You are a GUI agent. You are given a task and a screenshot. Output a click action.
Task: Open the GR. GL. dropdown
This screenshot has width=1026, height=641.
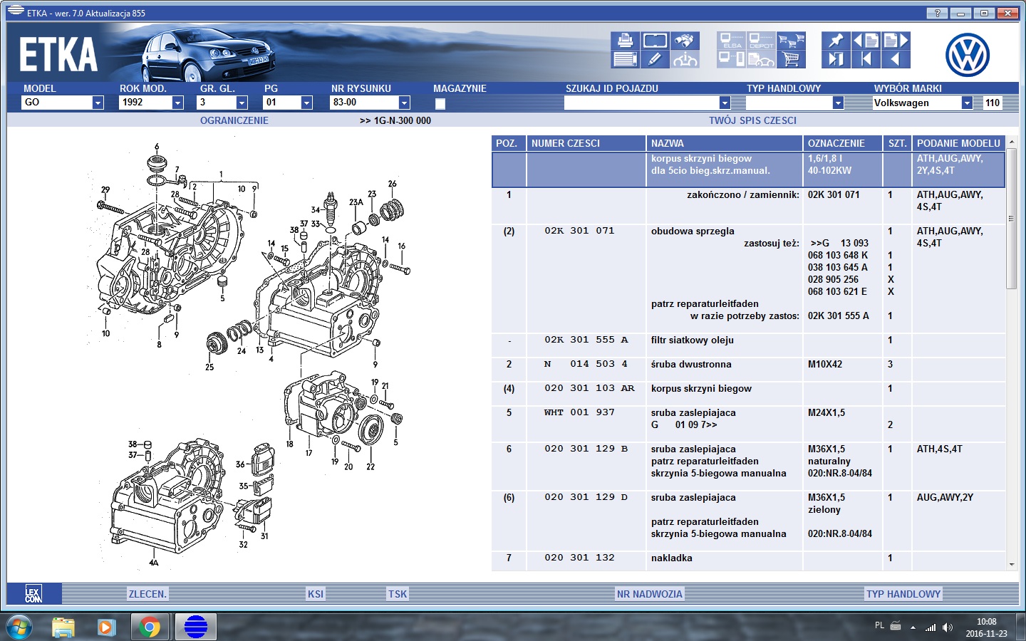(242, 103)
